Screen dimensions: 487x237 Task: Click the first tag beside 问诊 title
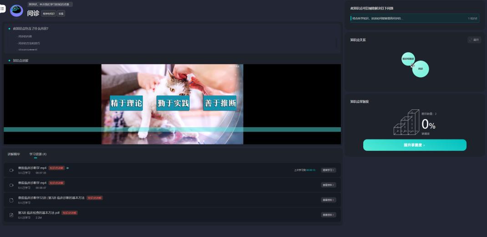[x=49, y=14]
